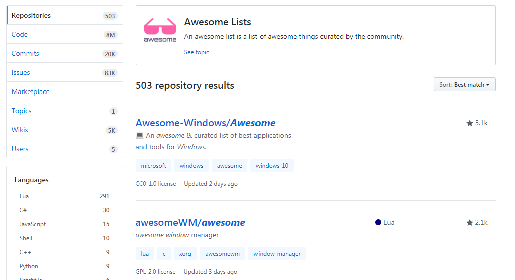
Task: Click the star icon showing 2.1k
Action: tap(469, 223)
